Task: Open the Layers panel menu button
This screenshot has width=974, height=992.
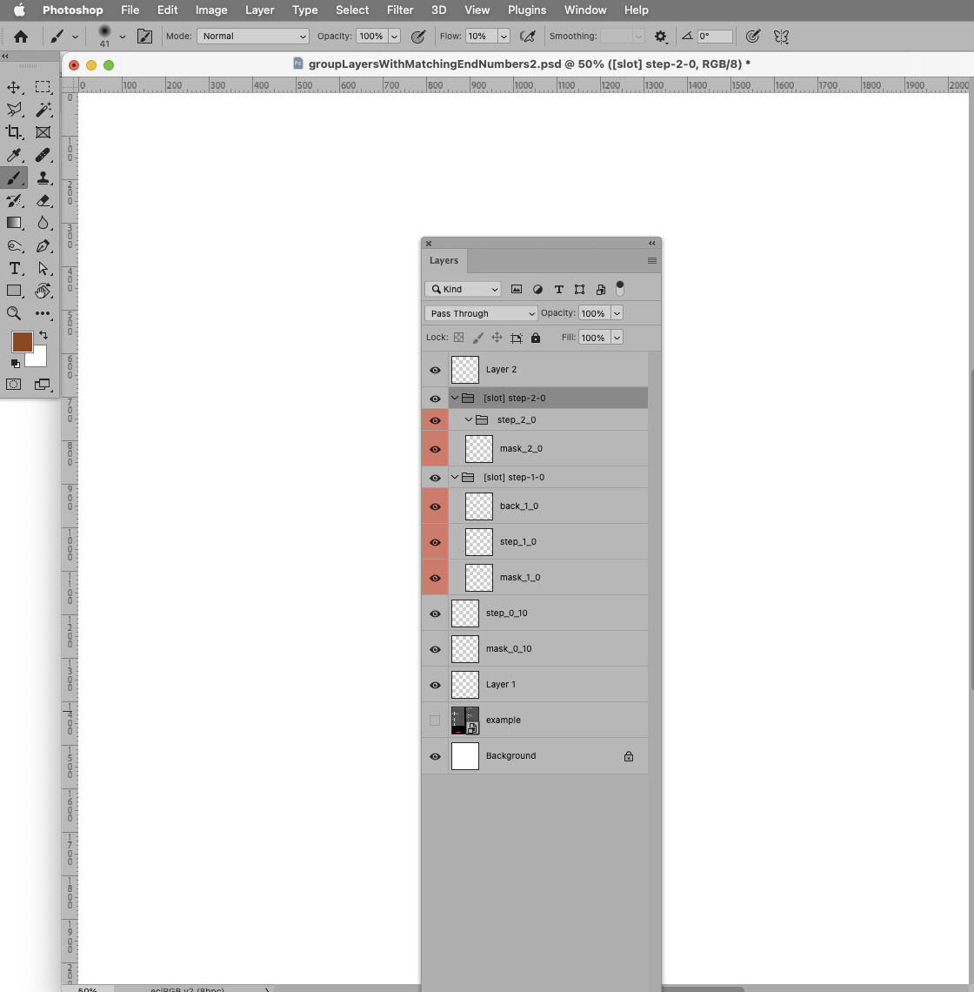Action: point(652,260)
